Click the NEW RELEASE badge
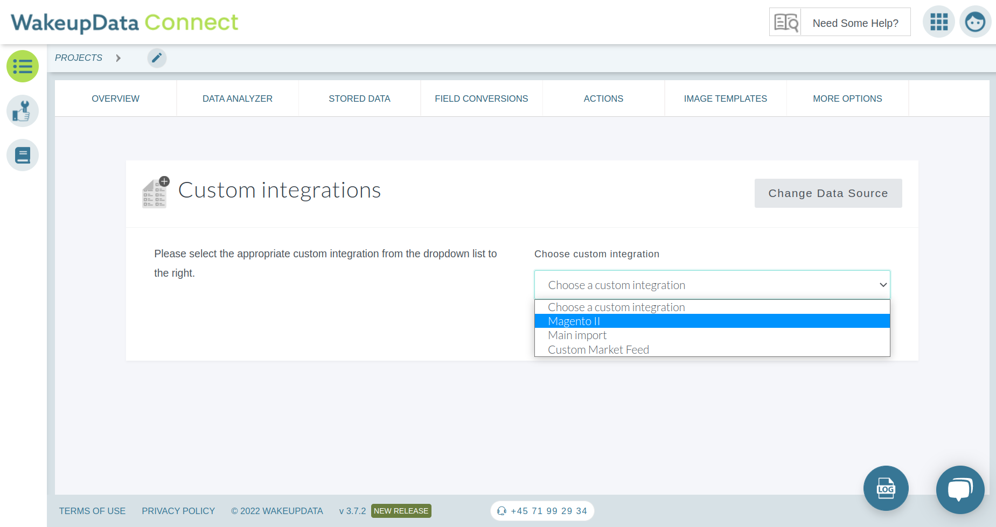 (x=401, y=511)
